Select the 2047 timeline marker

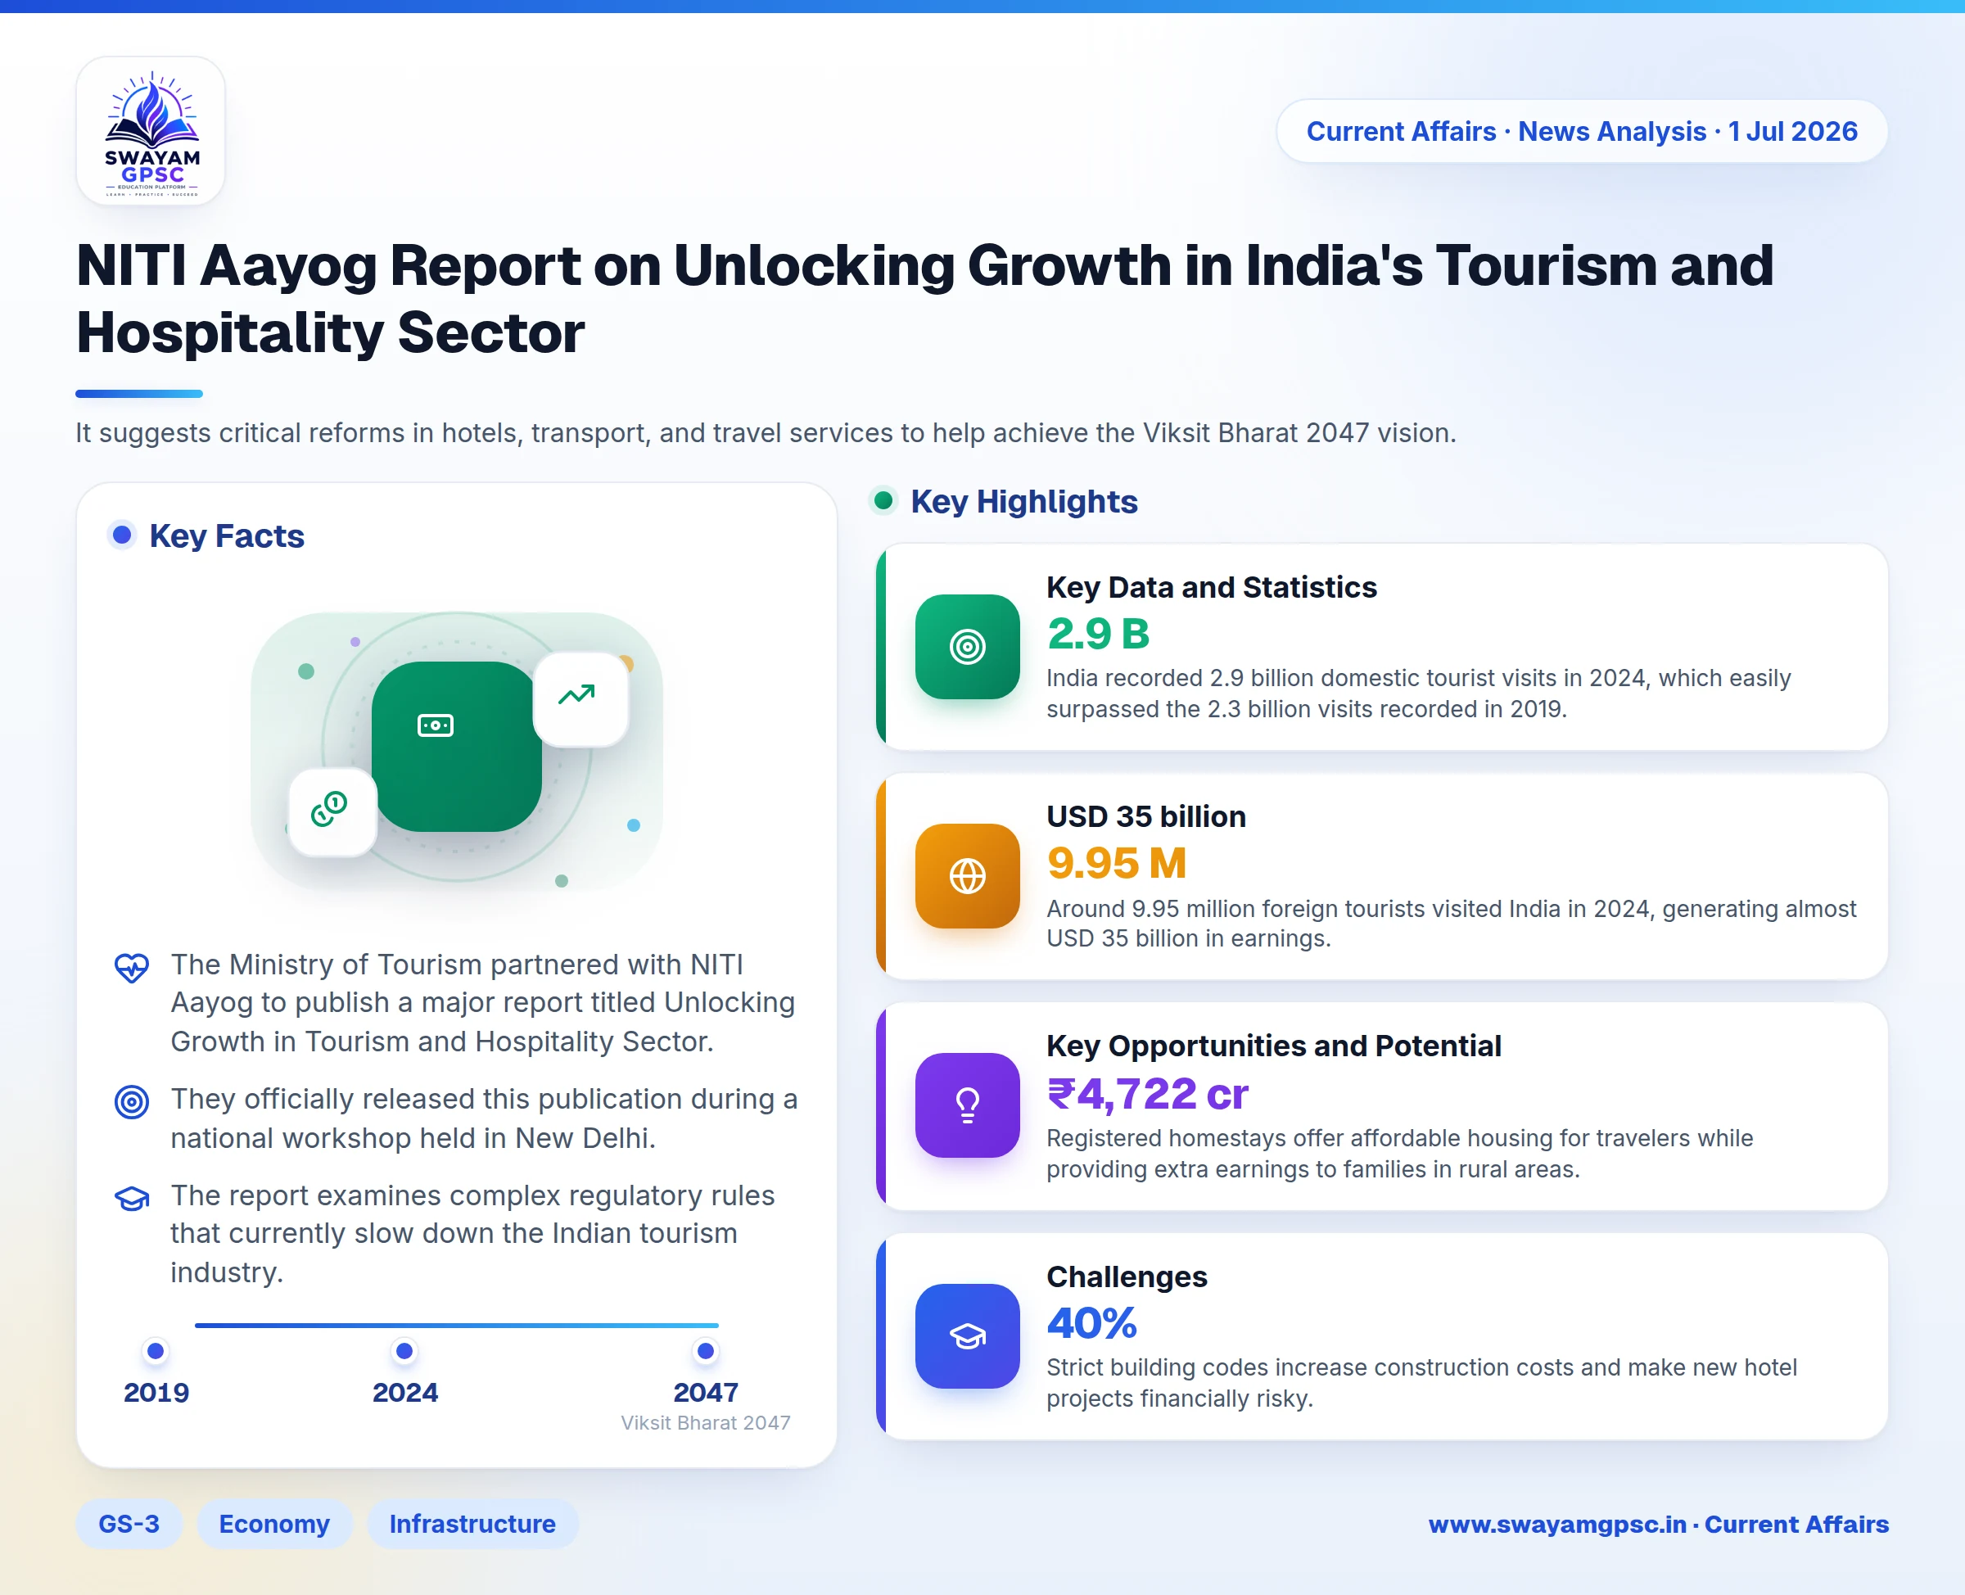[x=706, y=1351]
